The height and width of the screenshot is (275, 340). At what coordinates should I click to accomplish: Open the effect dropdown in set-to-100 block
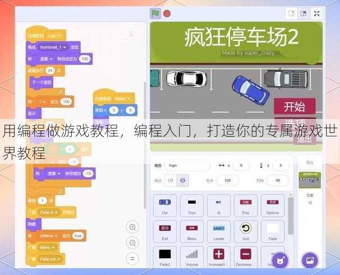tap(47, 59)
